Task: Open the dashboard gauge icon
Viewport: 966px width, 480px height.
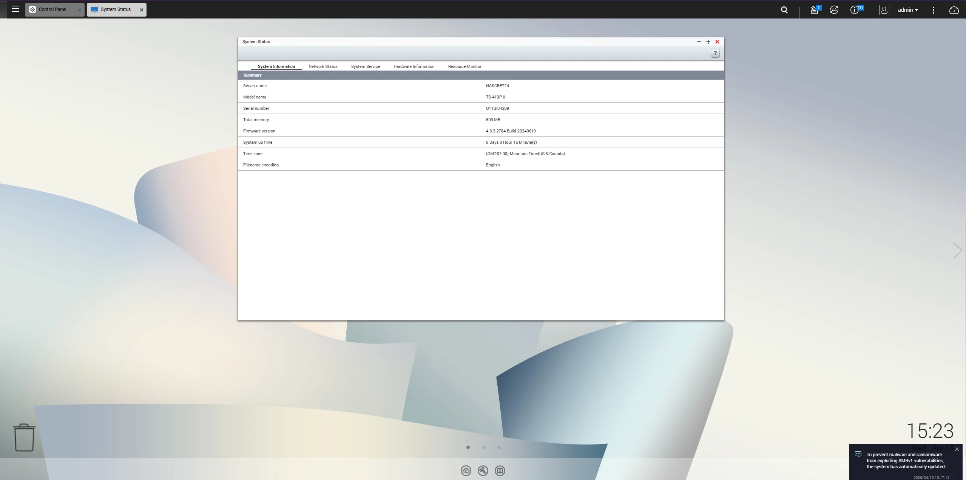Action: tap(954, 10)
